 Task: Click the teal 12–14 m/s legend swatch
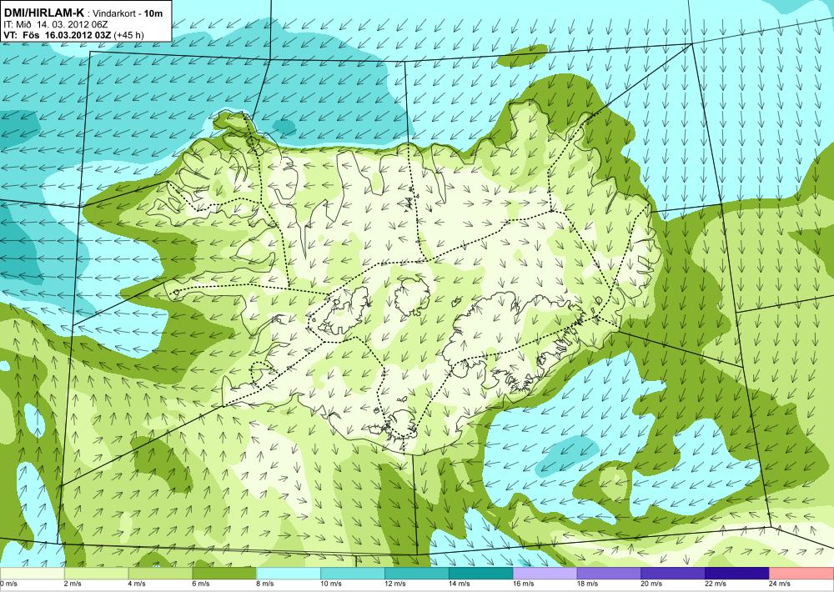pos(417,573)
